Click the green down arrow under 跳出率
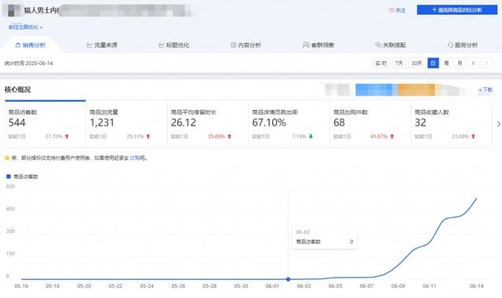The height and width of the screenshot is (298, 502). [x=311, y=136]
